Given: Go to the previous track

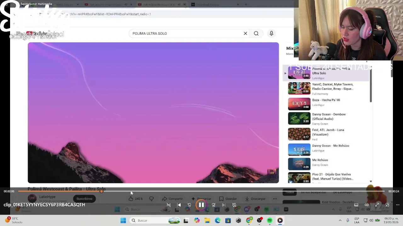Looking at the screenshot, I should pos(179,205).
